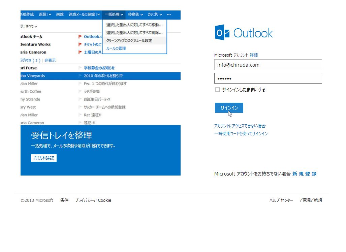The width and height of the screenshot is (346, 252).
Task: Click the Outlook logo
Action: (244, 33)
